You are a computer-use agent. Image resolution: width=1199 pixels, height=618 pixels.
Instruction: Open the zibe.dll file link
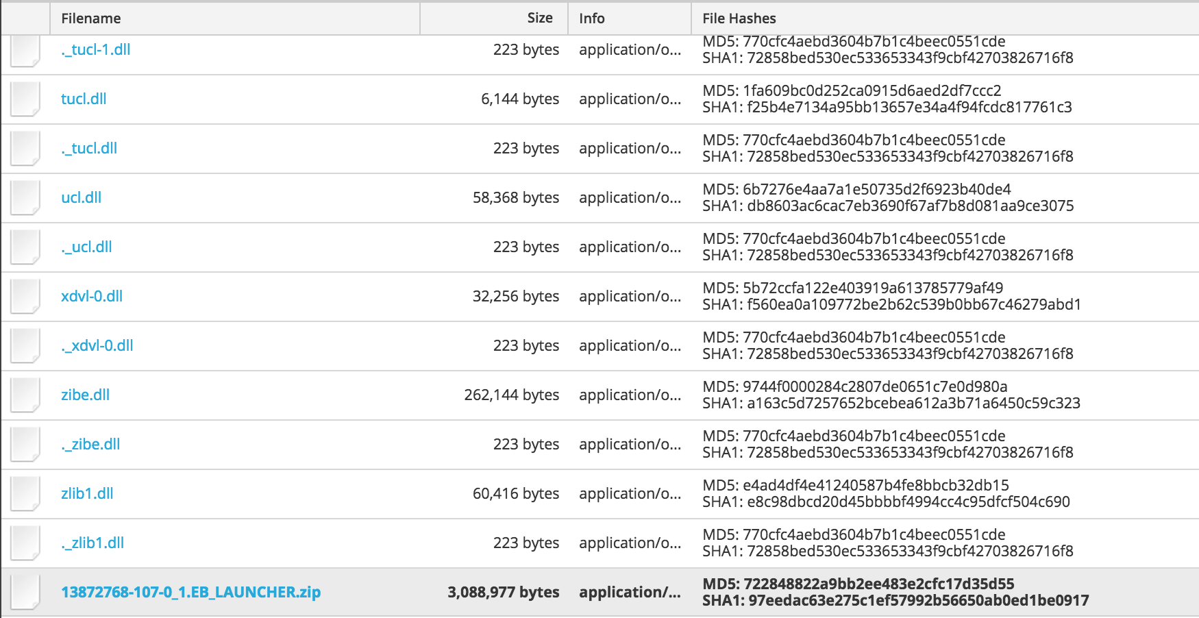coord(85,395)
